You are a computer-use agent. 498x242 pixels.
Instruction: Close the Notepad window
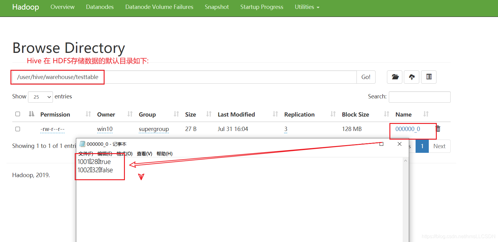click(x=400, y=144)
